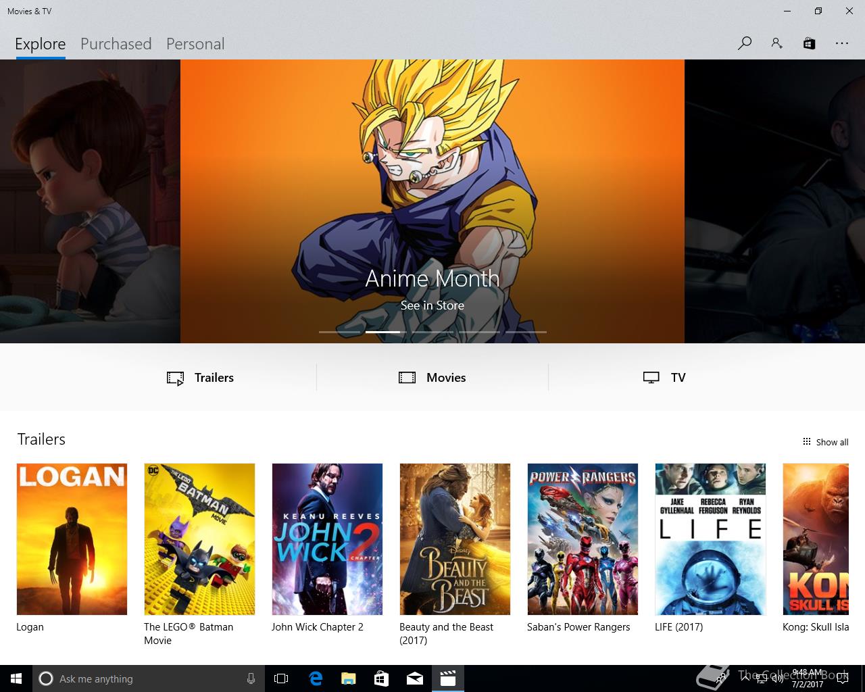865x692 pixels.
Task: Open the Store from the taskbar
Action: coord(381,678)
